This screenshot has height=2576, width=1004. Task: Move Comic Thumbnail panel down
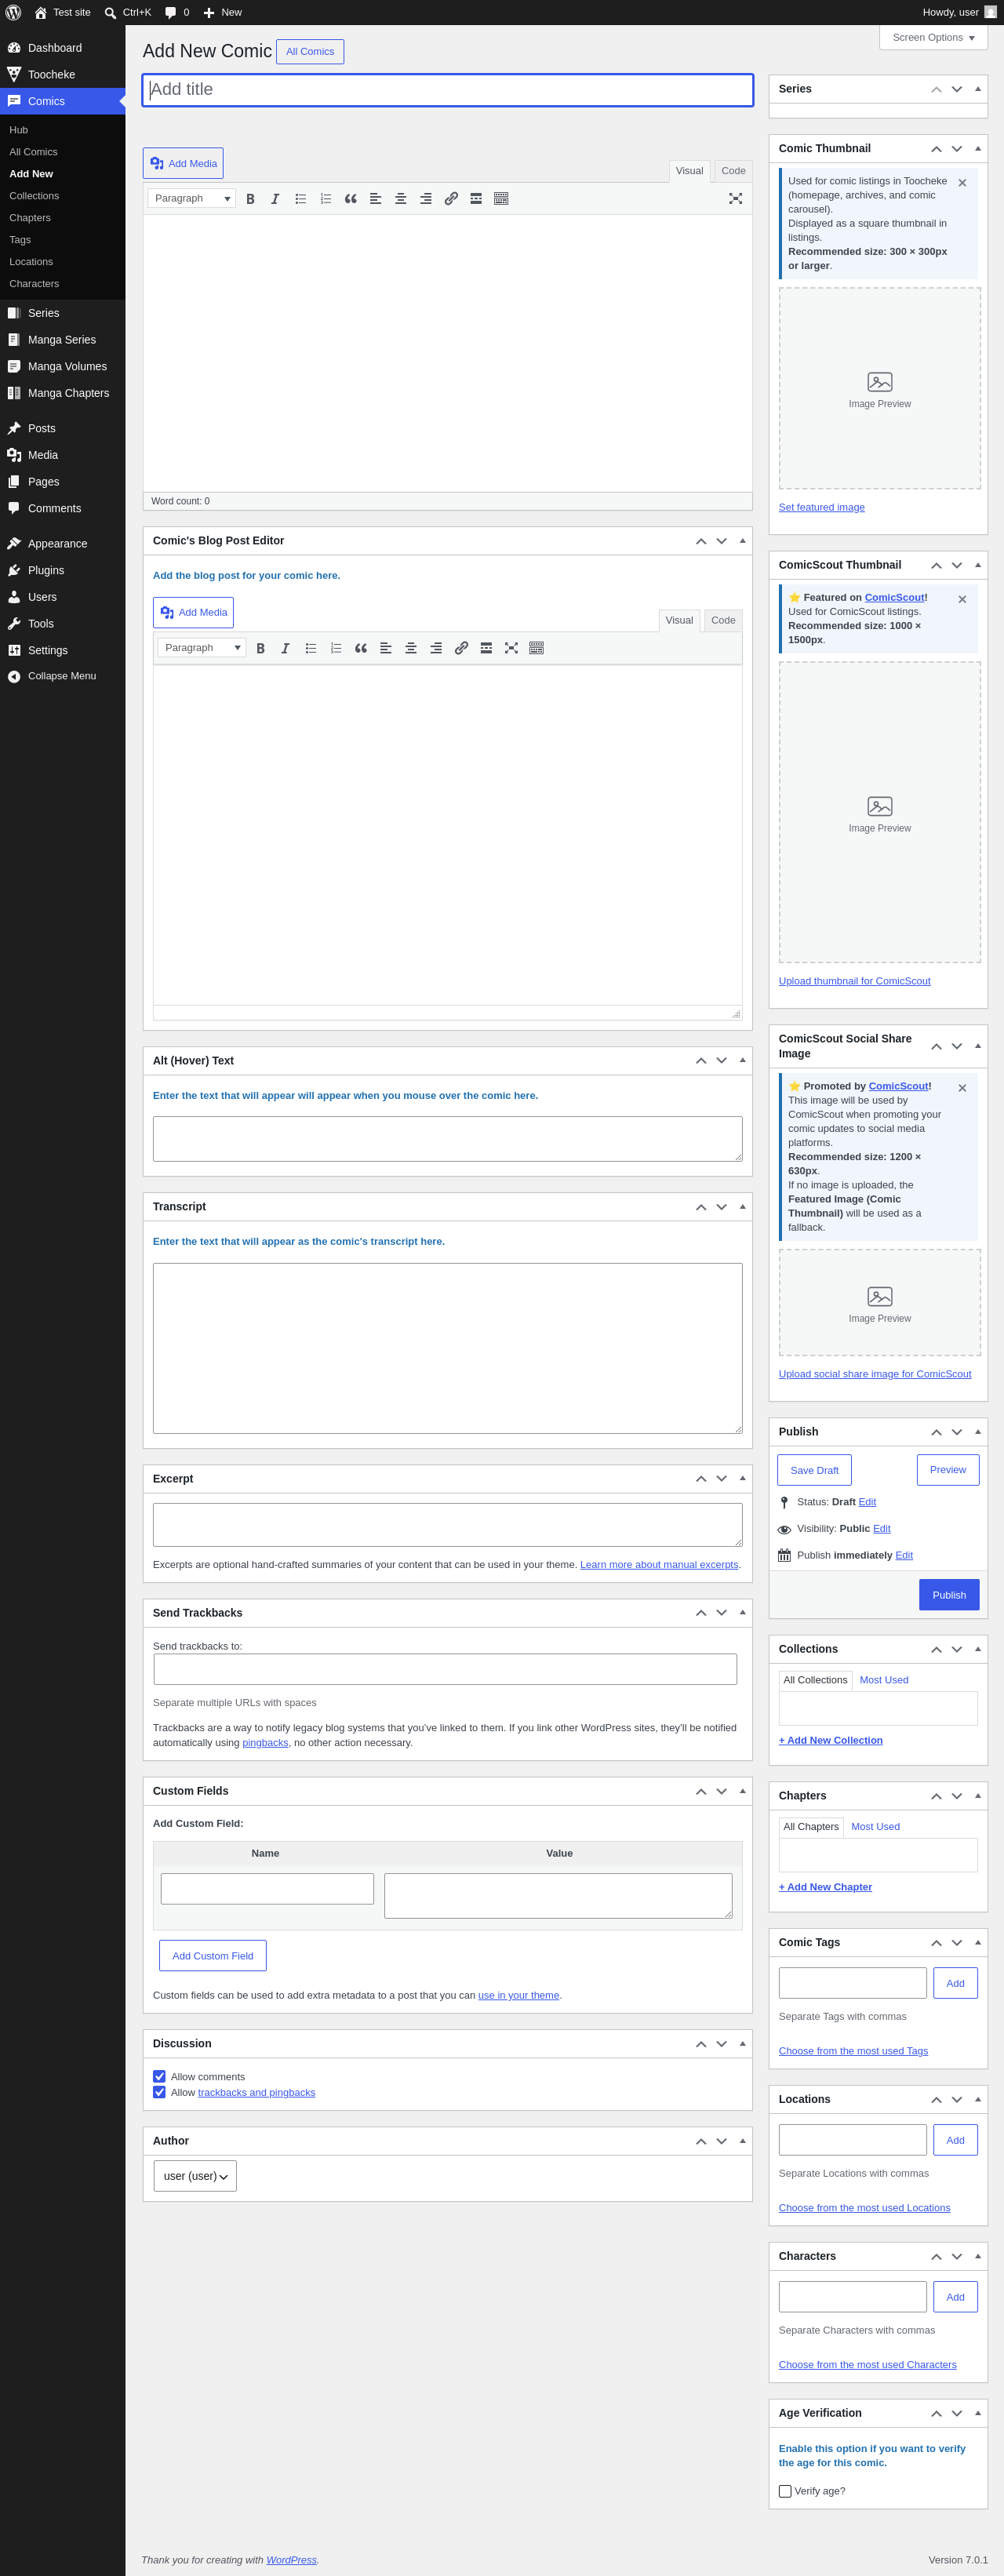[957, 149]
